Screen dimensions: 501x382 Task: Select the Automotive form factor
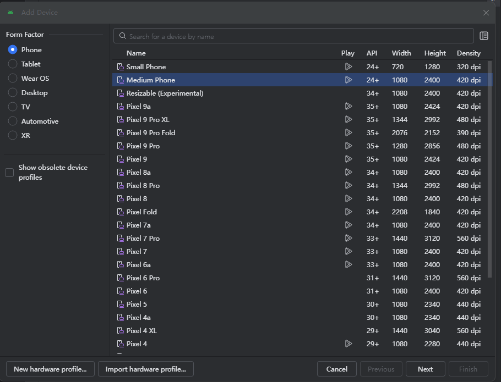click(13, 121)
